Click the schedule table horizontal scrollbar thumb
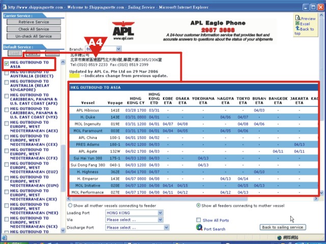 [x=159, y=199]
